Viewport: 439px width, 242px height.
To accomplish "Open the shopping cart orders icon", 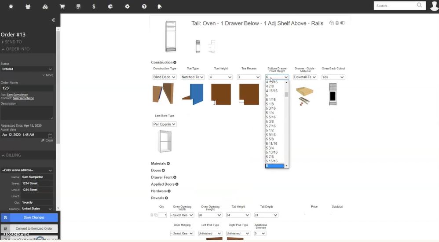I will (x=62, y=7).
